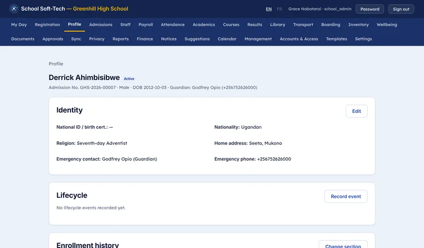Screen dimensions: 424x248
Task: Click National ID / birth cert. field
Action: [85, 127]
